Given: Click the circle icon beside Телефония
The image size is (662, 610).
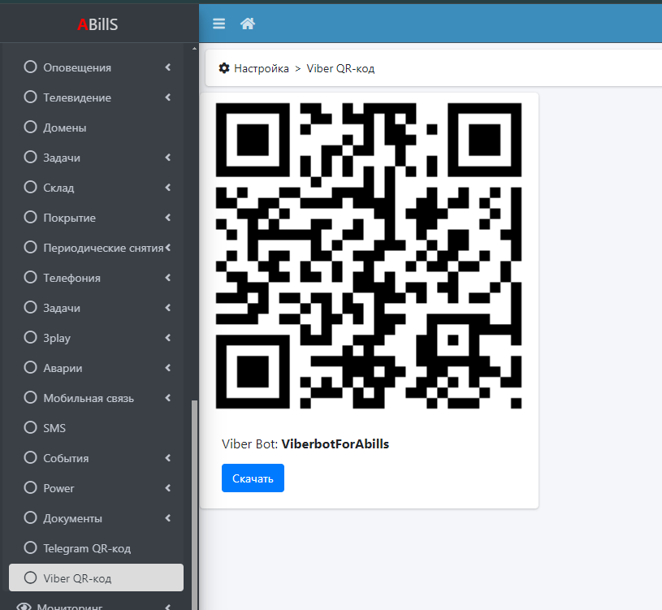Looking at the screenshot, I should tap(30, 277).
